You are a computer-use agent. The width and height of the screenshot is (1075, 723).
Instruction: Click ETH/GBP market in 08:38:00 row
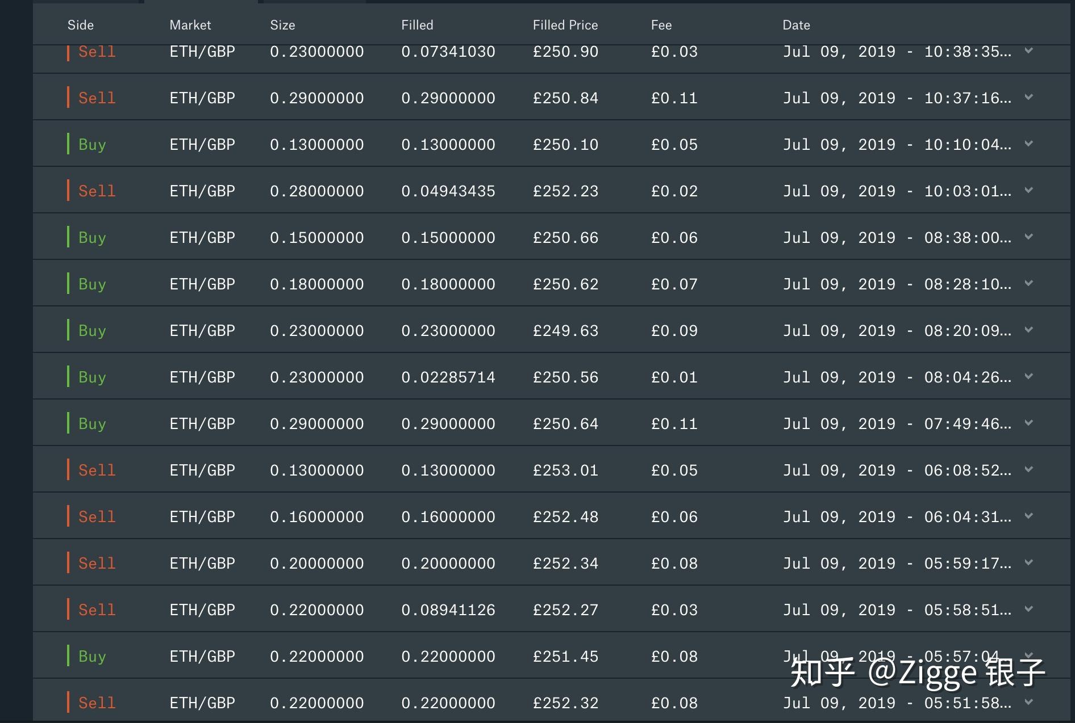[x=202, y=238]
